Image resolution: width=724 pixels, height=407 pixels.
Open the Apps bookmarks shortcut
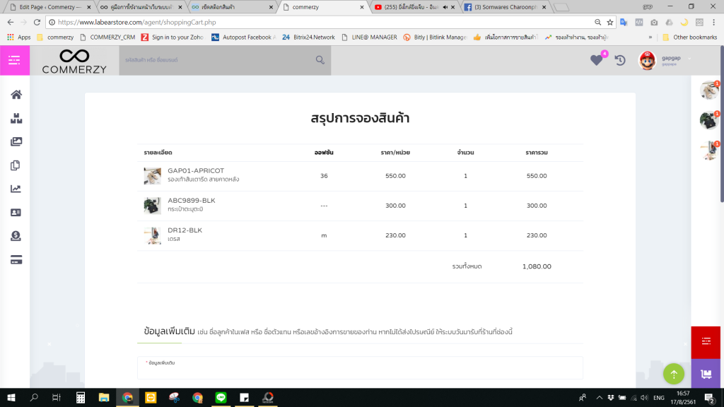pyautogui.click(x=19, y=37)
